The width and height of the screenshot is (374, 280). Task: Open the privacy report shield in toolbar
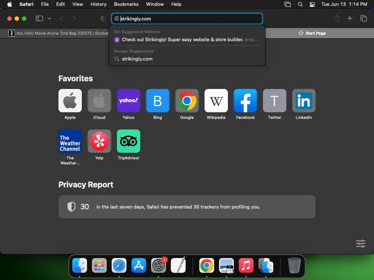coord(103,19)
